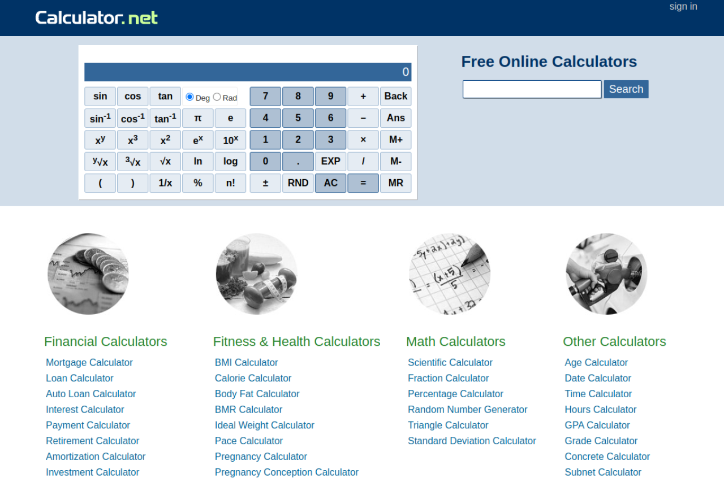Go to the Scientific Calculator link
This screenshot has height=482, width=724.
click(450, 363)
